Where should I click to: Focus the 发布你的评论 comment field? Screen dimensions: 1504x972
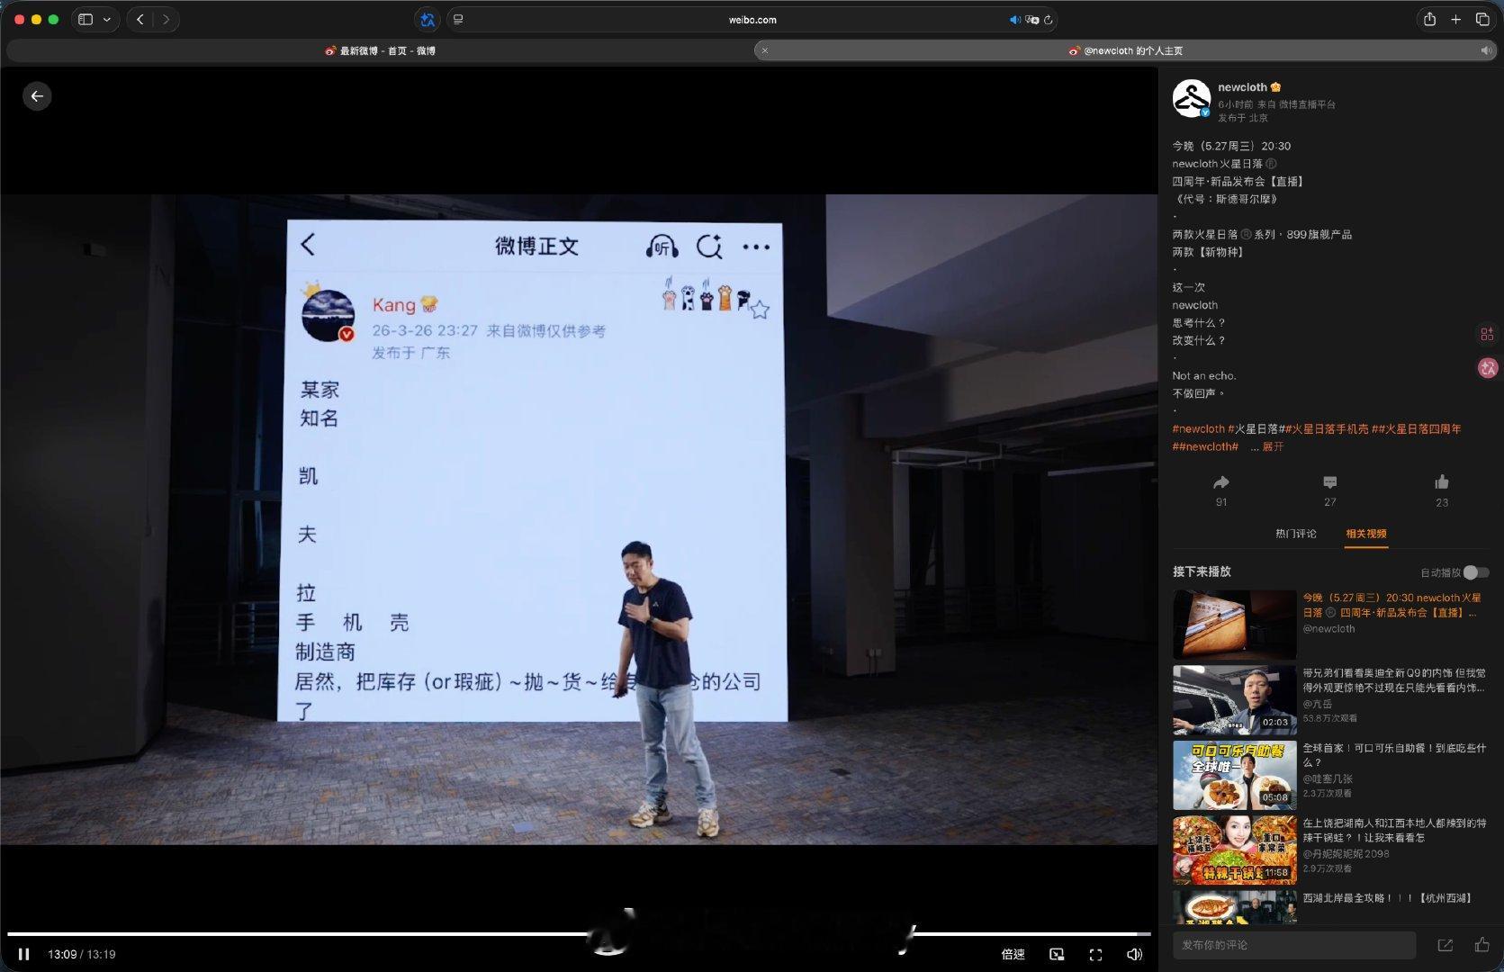(x=1294, y=945)
